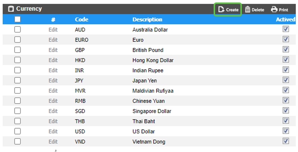Click the Currency panel title icon

tap(11, 9)
